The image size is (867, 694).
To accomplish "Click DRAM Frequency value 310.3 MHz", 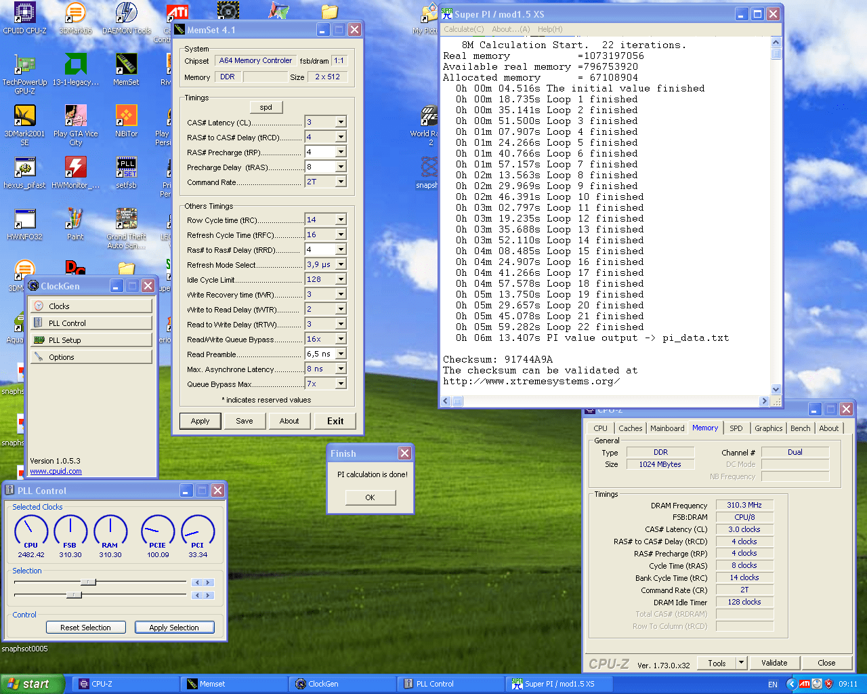I will click(744, 505).
